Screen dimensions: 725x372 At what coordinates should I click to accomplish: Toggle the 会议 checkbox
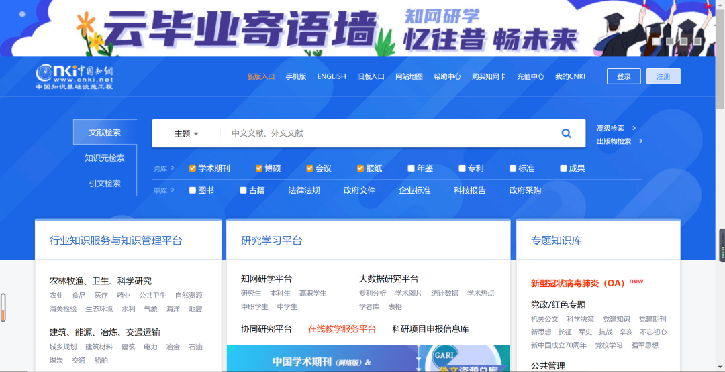tap(309, 168)
